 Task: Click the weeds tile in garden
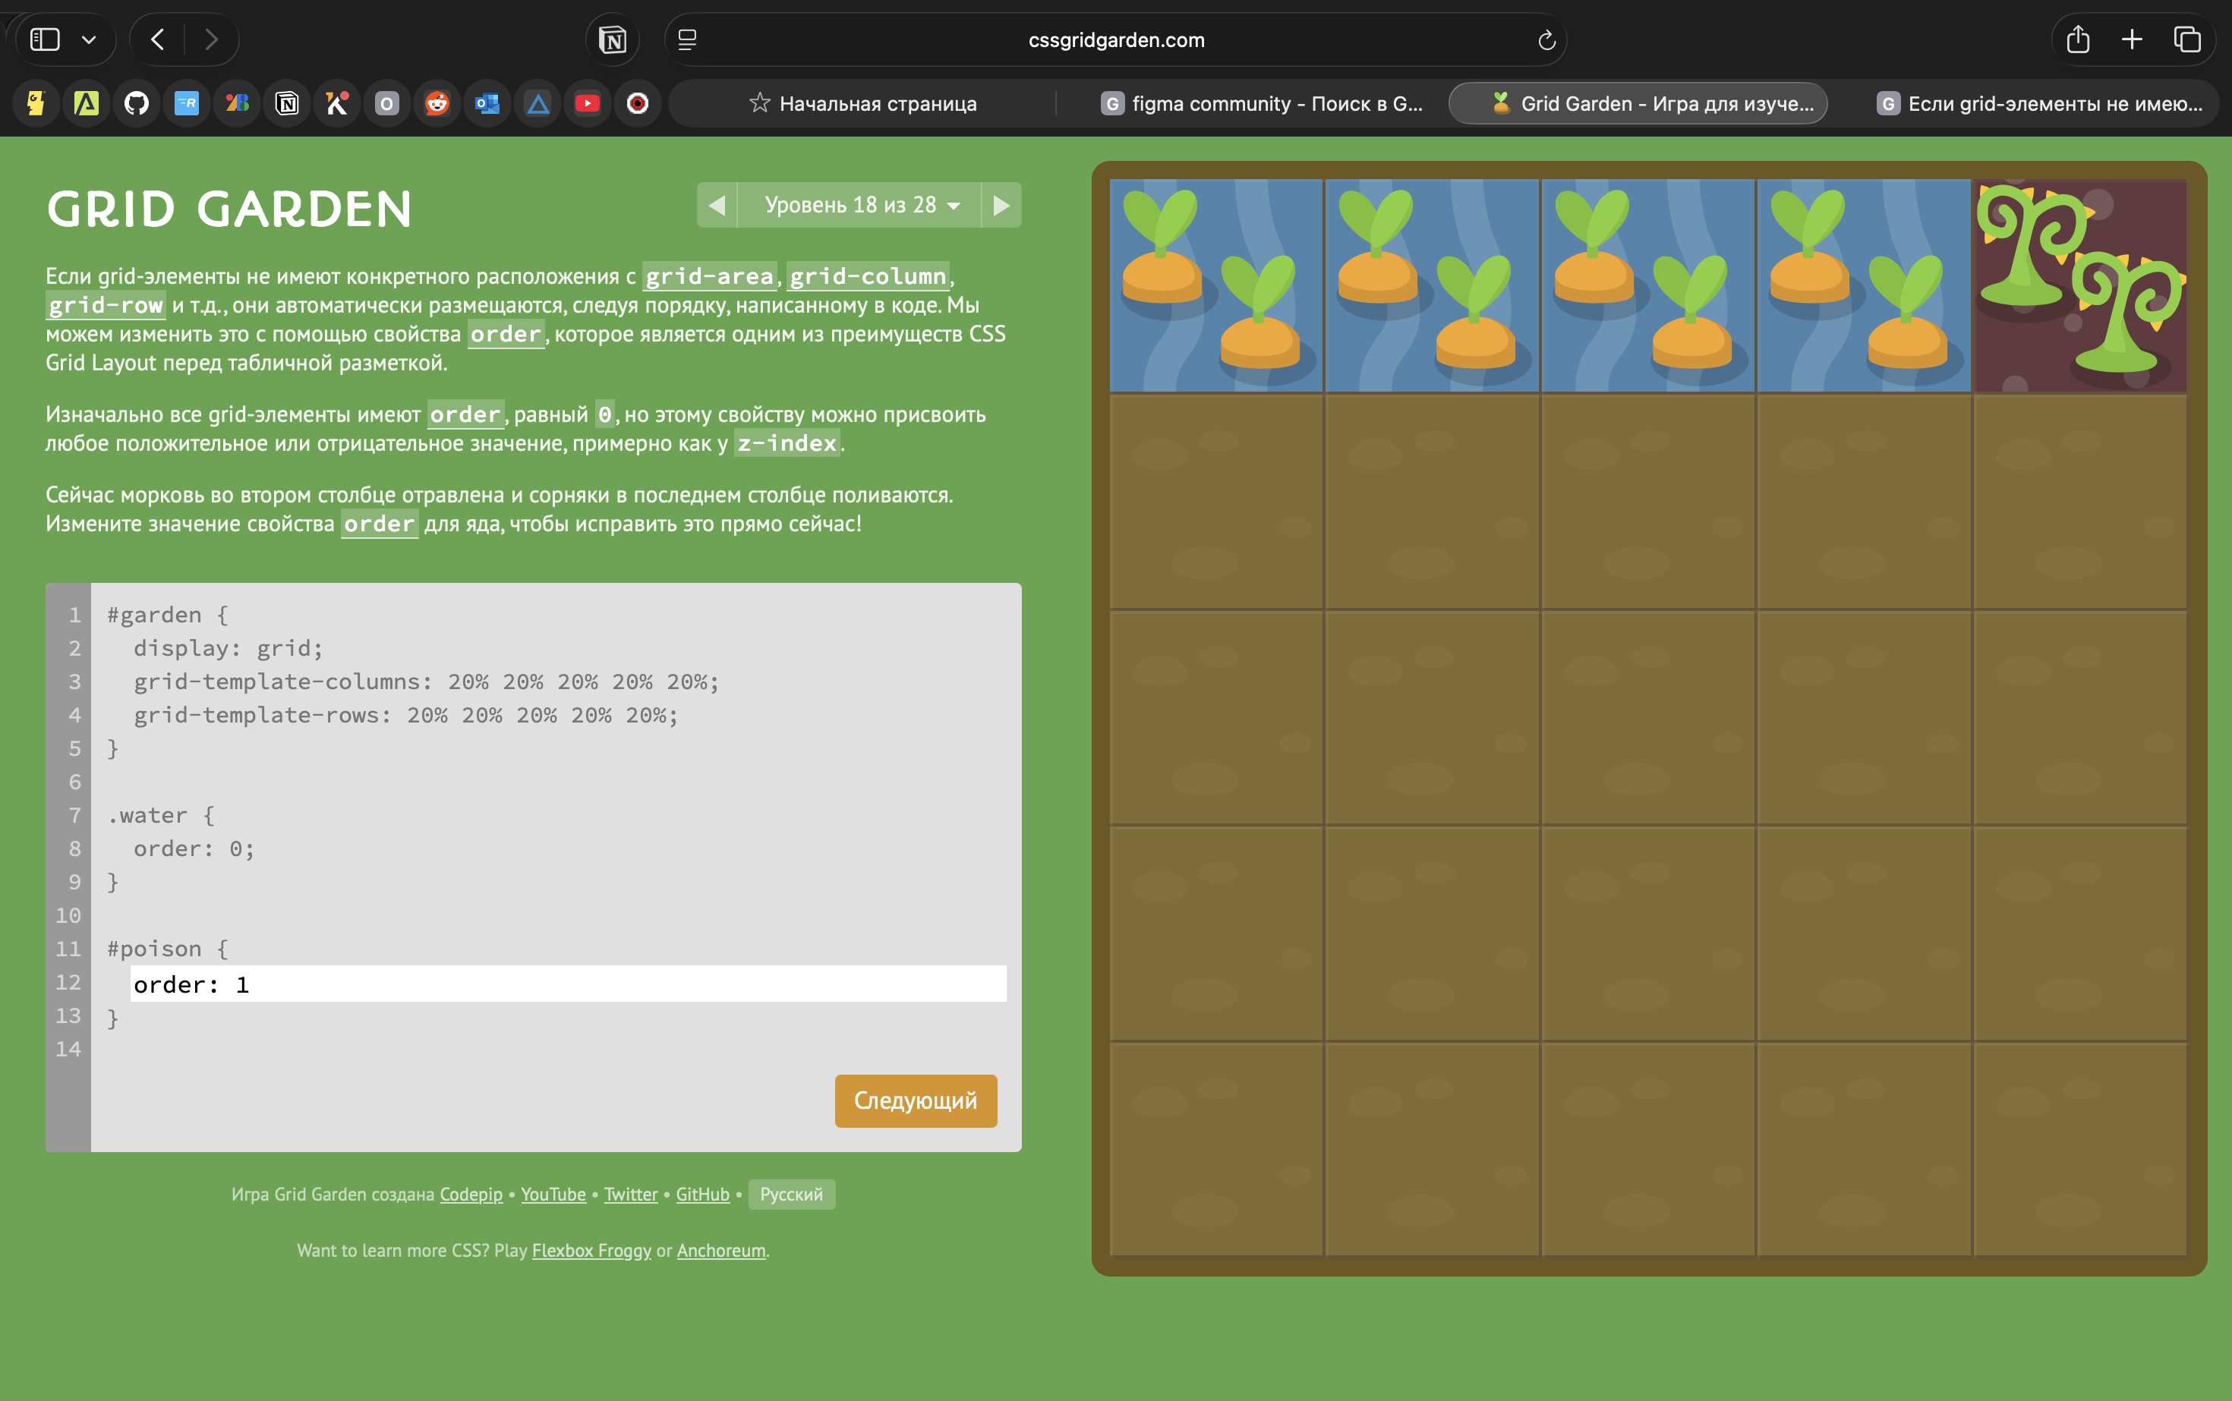coord(2079,285)
